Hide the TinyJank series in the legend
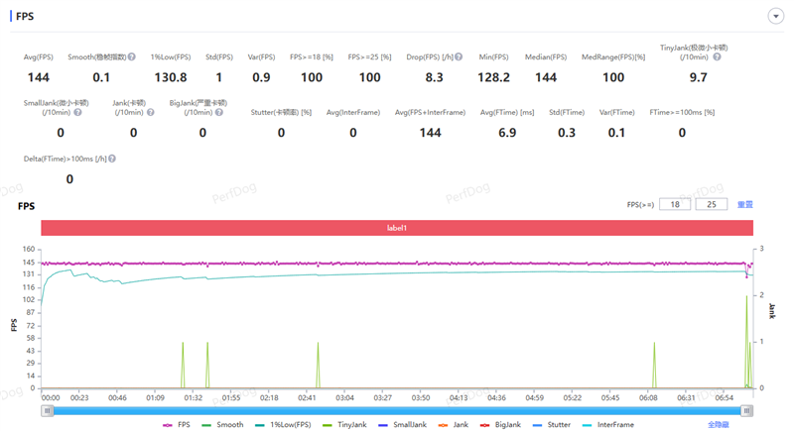The width and height of the screenshot is (794, 431). (343, 424)
